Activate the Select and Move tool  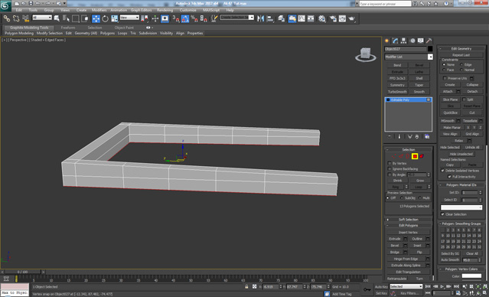(x=96, y=18)
